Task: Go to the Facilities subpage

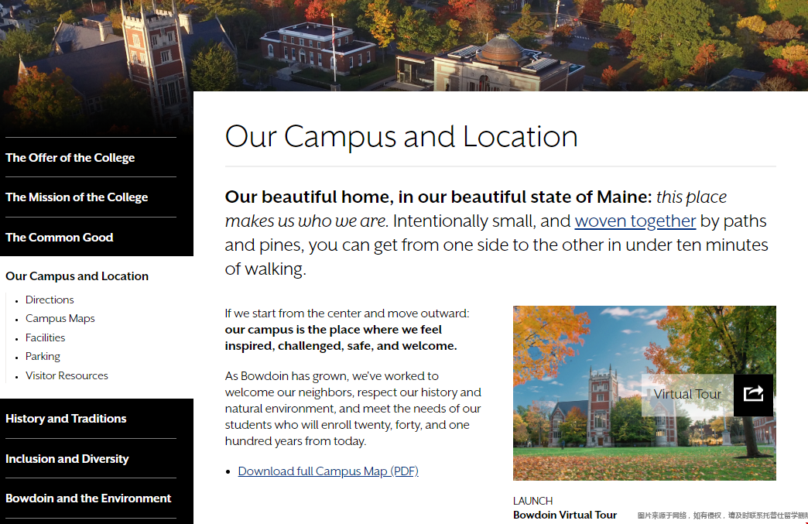Action: [45, 337]
